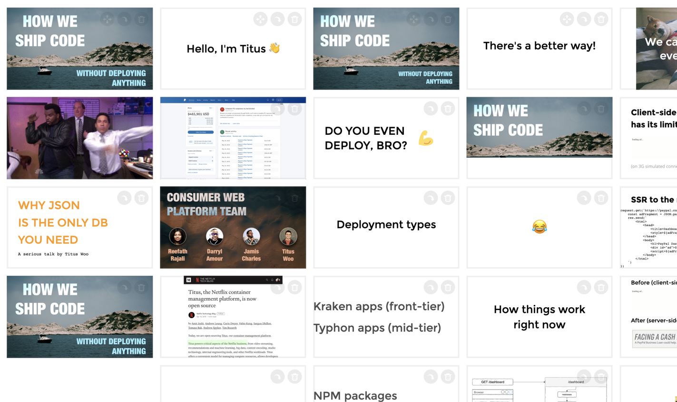Click the 'Kraken apps (front-tier)' line
Screen dimensions: 677x402
click(379, 306)
